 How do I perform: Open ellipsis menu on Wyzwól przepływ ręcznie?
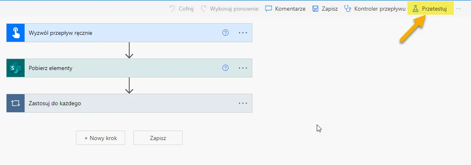[x=243, y=33]
